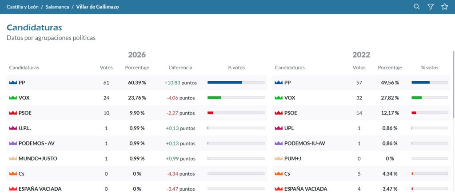
Task: Click the VOX crown icon in 2026
Action: [13, 98]
